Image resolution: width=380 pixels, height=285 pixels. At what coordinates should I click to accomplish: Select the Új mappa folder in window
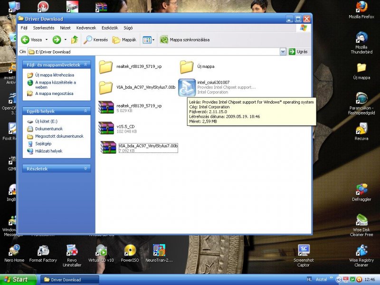[187, 66]
